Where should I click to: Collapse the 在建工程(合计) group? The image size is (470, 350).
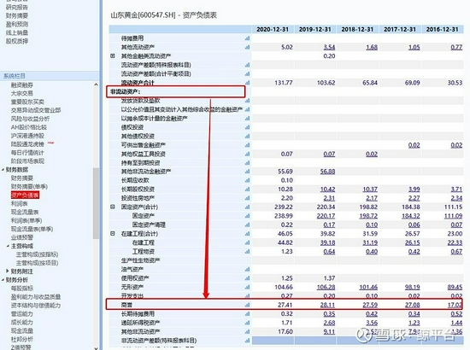click(113, 234)
